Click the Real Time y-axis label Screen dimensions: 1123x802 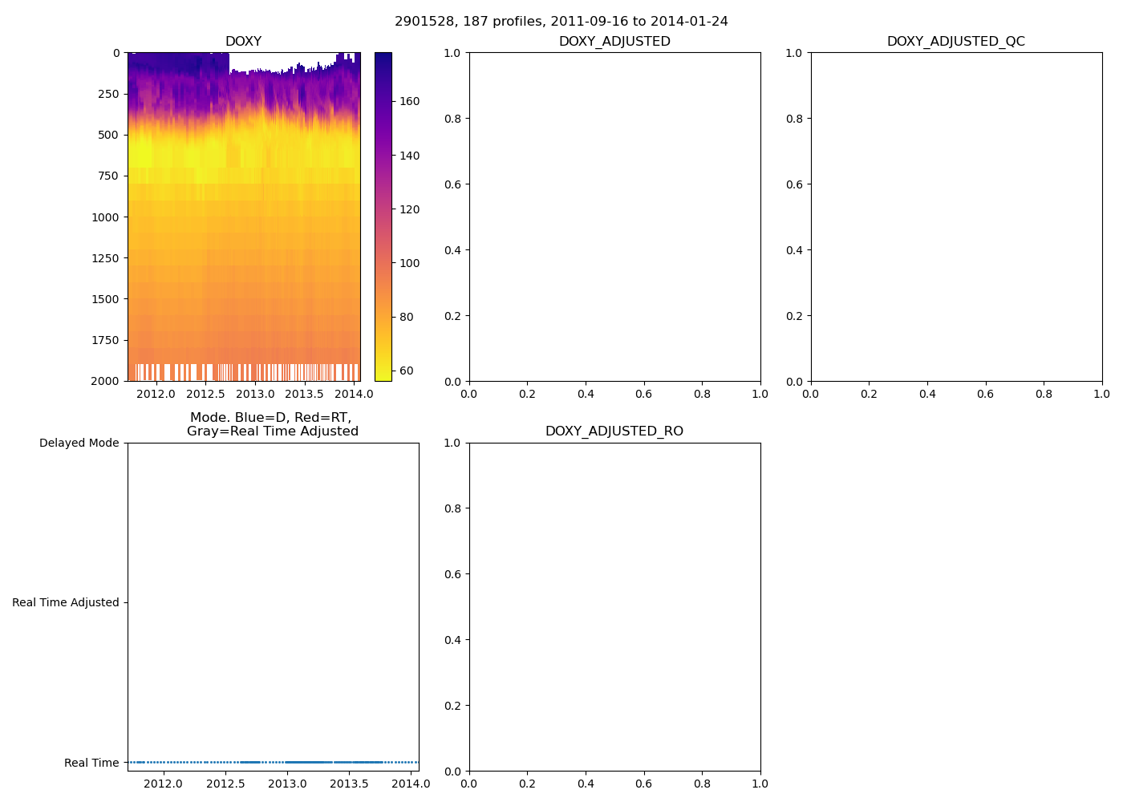coord(91,764)
